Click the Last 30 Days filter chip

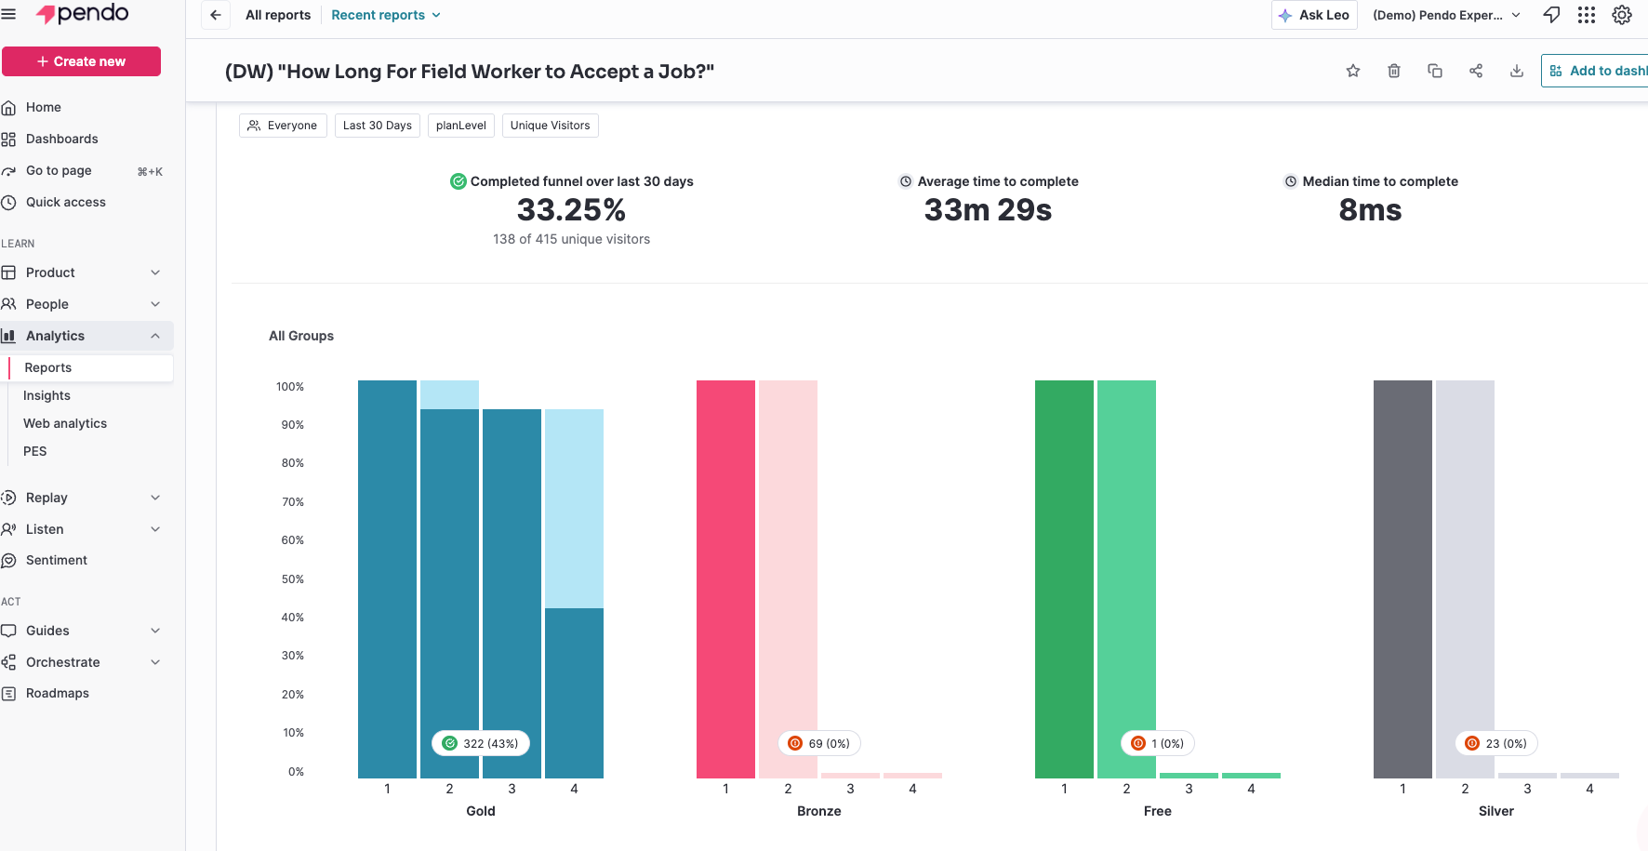[x=378, y=126]
